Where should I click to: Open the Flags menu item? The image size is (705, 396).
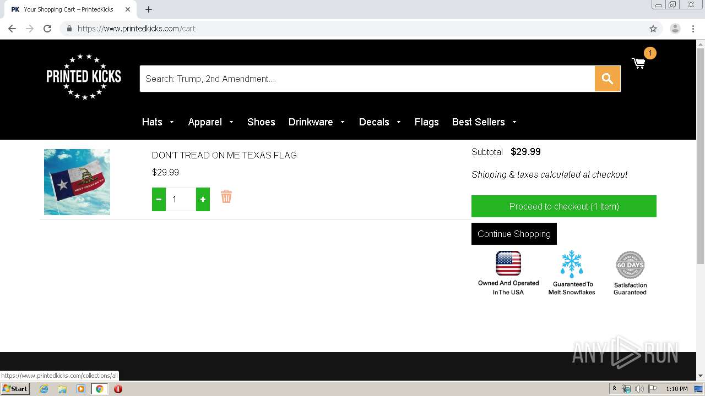point(427,122)
